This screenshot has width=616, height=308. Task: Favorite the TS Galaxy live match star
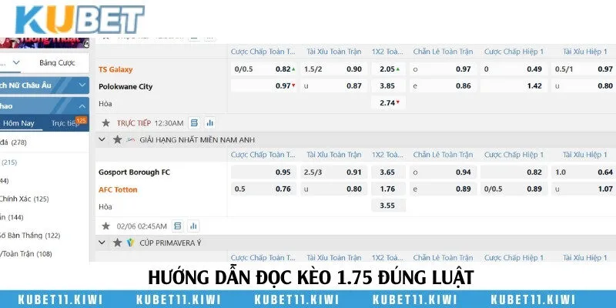(105, 122)
